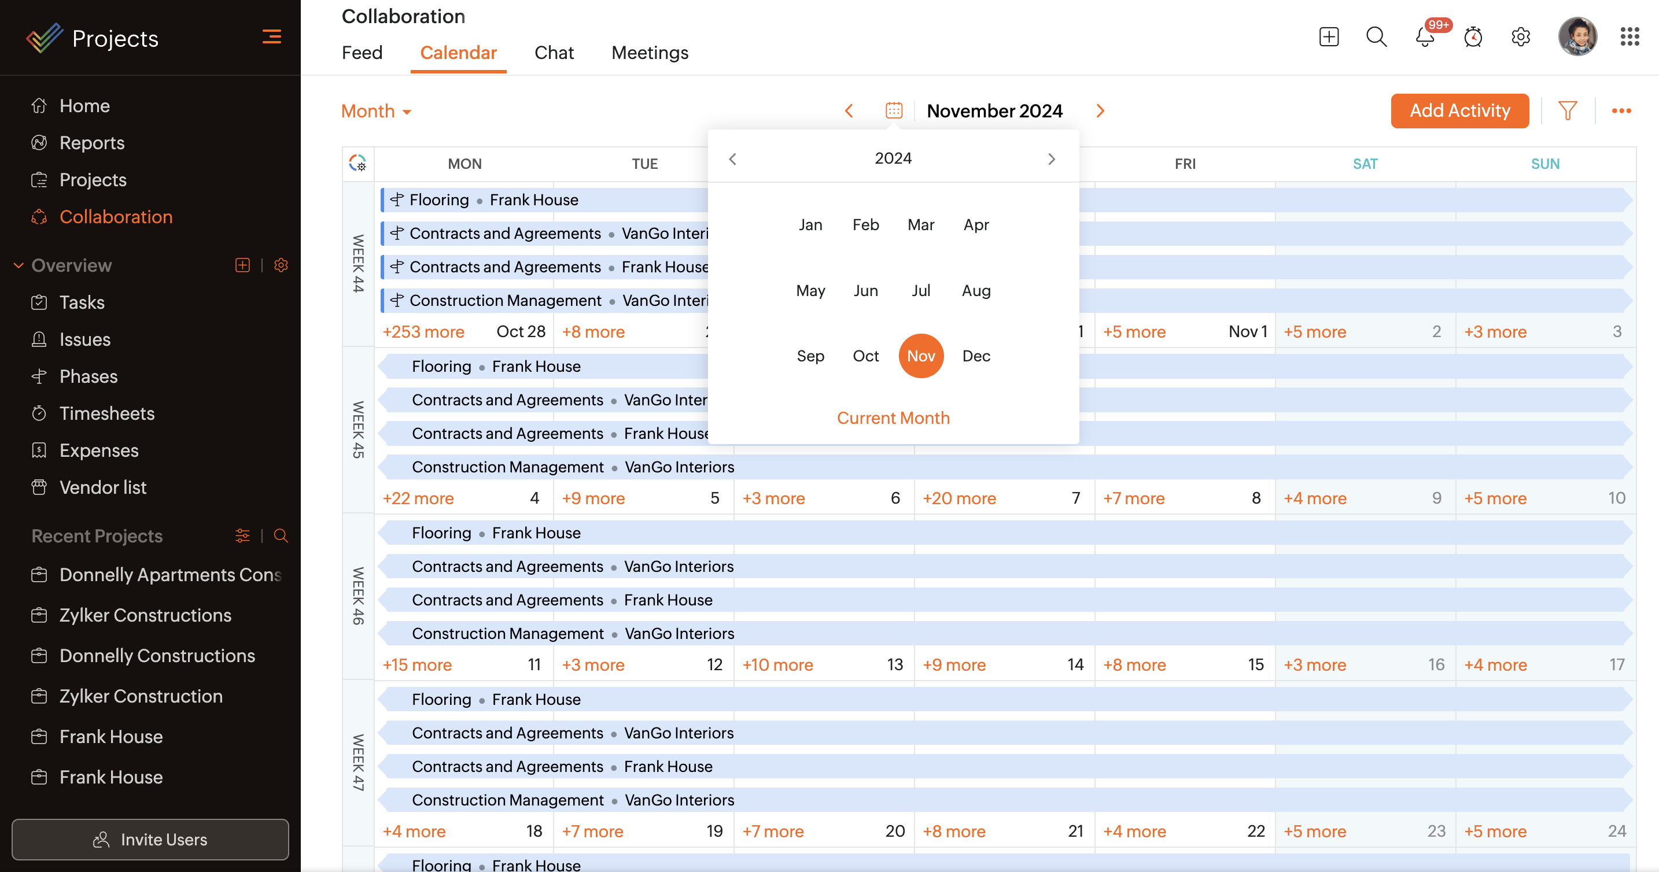Screen dimensions: 1659x872
Task: Expand the three-dot more options menu
Action: pos(1621,111)
